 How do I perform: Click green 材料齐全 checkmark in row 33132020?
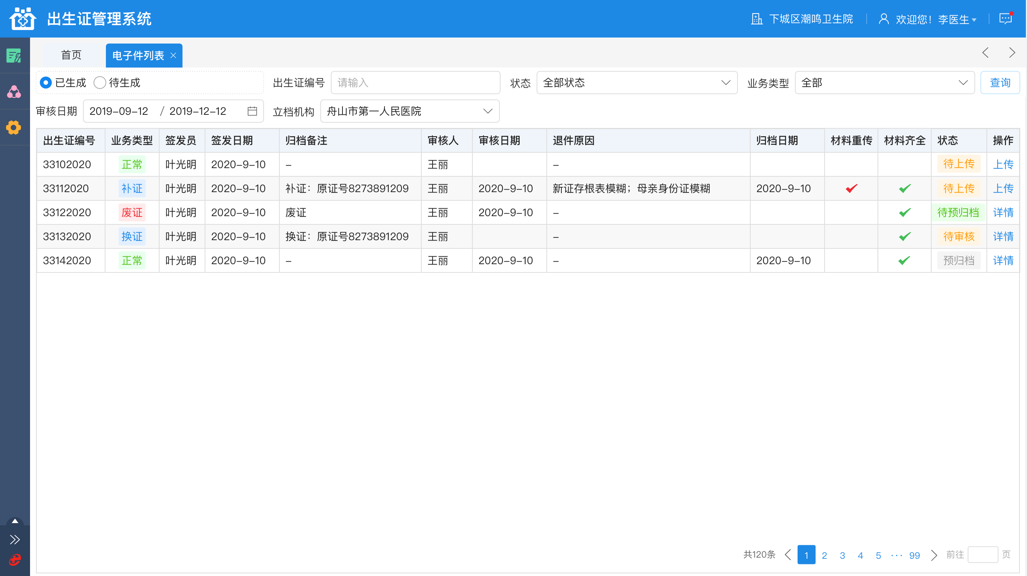click(905, 237)
